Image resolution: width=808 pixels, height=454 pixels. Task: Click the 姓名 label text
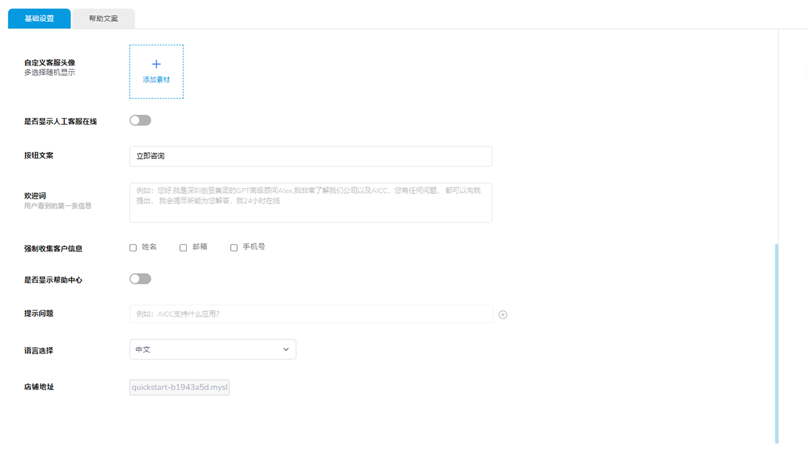(149, 247)
